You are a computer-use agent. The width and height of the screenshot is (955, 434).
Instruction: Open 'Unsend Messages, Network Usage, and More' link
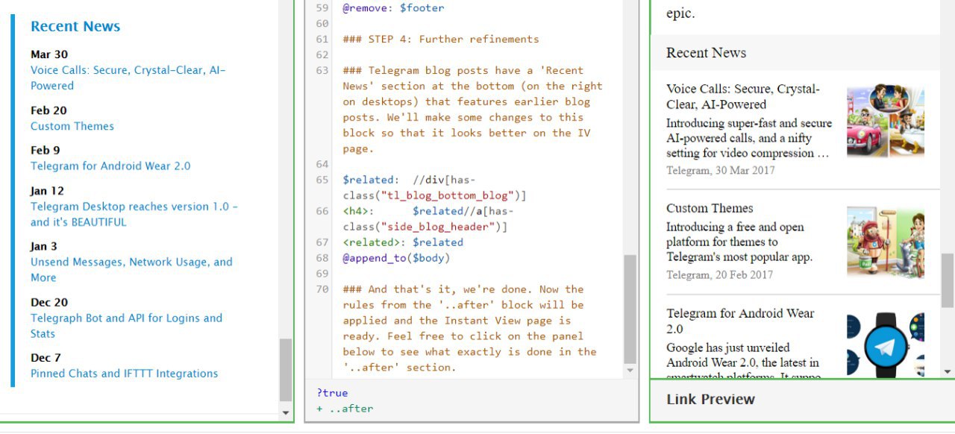point(131,269)
